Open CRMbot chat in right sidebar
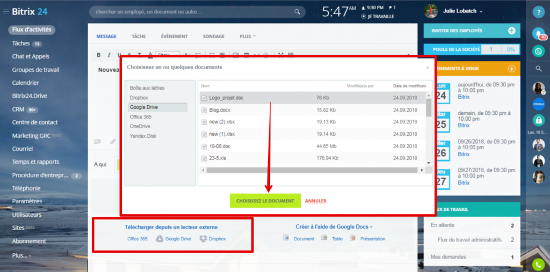The width and height of the screenshot is (550, 272). coord(538,104)
